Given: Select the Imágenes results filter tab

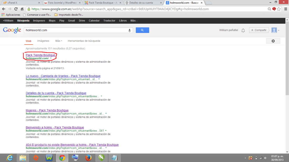Looking at the screenshot, I should (x=43, y=41).
